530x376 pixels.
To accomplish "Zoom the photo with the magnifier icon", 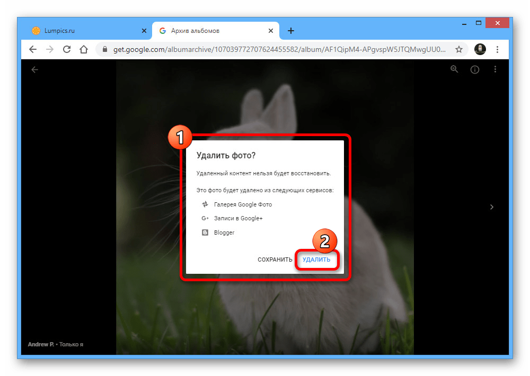I will click(454, 69).
